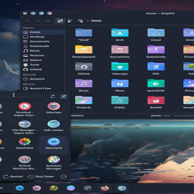Switch Dolphin to icons view mode
The height and width of the screenshot is (194, 194).
(60, 21)
